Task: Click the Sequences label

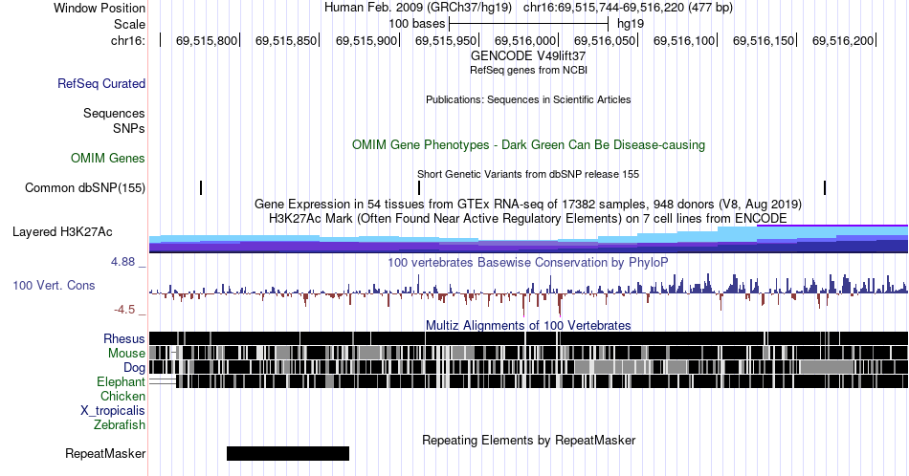Action: pyautogui.click(x=114, y=113)
